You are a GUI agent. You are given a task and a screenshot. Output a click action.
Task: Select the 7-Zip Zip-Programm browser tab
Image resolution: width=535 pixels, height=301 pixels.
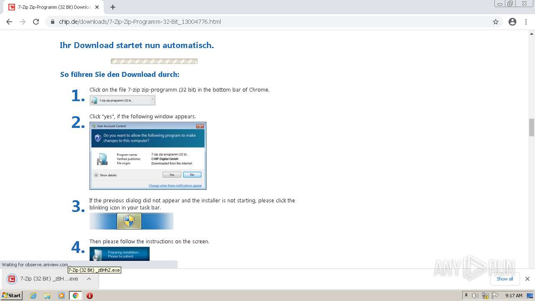click(54, 7)
